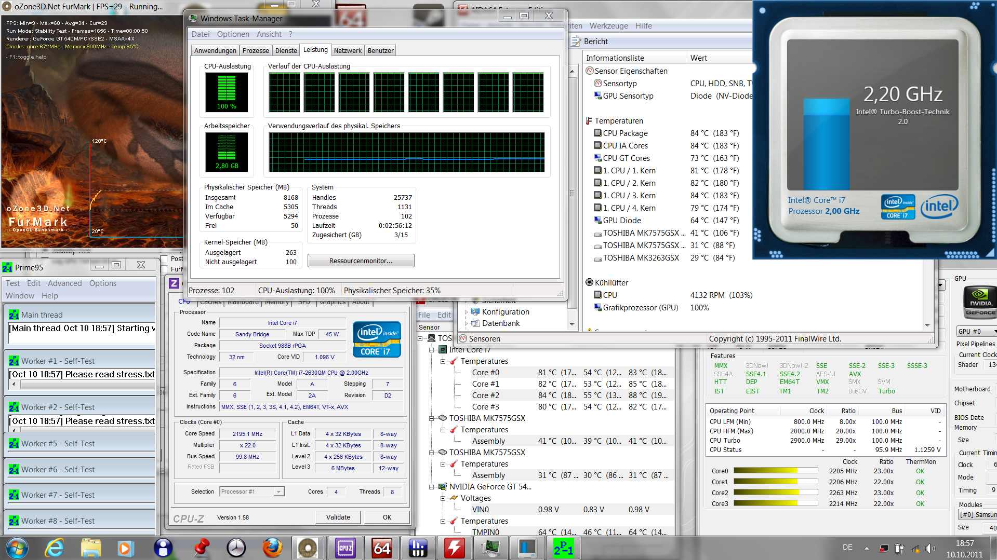Click the Bericht report icon in AIDA64
The width and height of the screenshot is (997, 560).
tap(576, 41)
